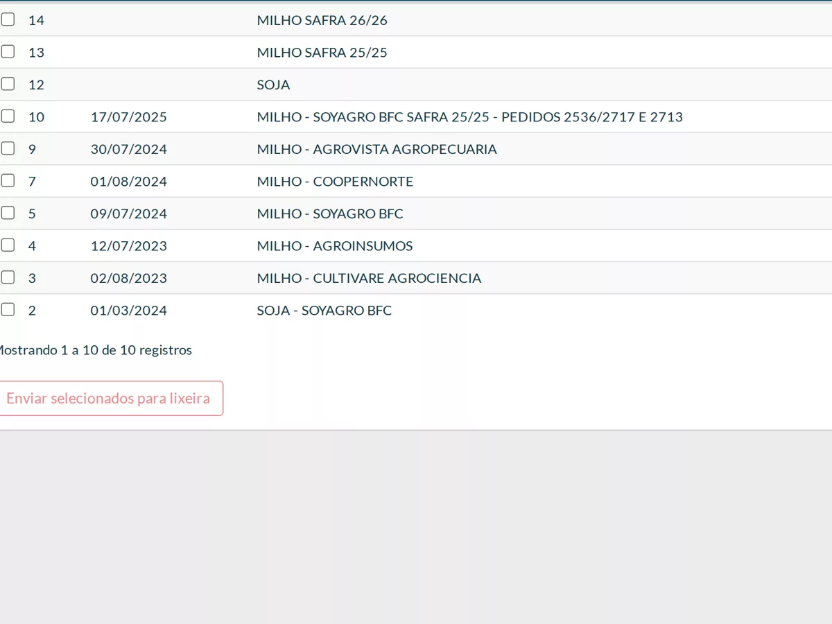
Task: Click ID number 9
Action: [x=32, y=149]
